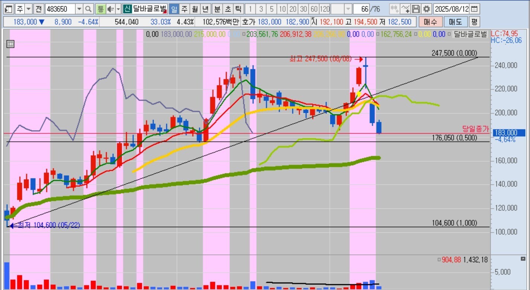Toggle the green 통 button
Viewport: 530px width, 290px height.
point(100,9)
